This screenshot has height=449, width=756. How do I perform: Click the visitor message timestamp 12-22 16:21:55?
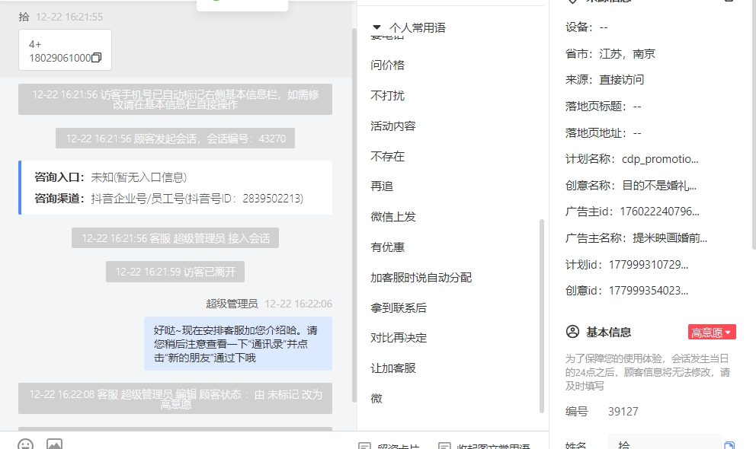[x=69, y=17]
